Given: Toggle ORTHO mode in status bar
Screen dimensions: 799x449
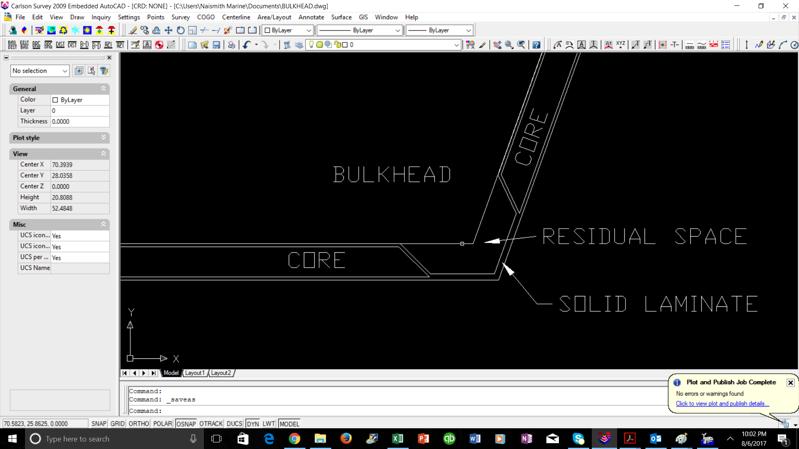Looking at the screenshot, I should tap(139, 424).
